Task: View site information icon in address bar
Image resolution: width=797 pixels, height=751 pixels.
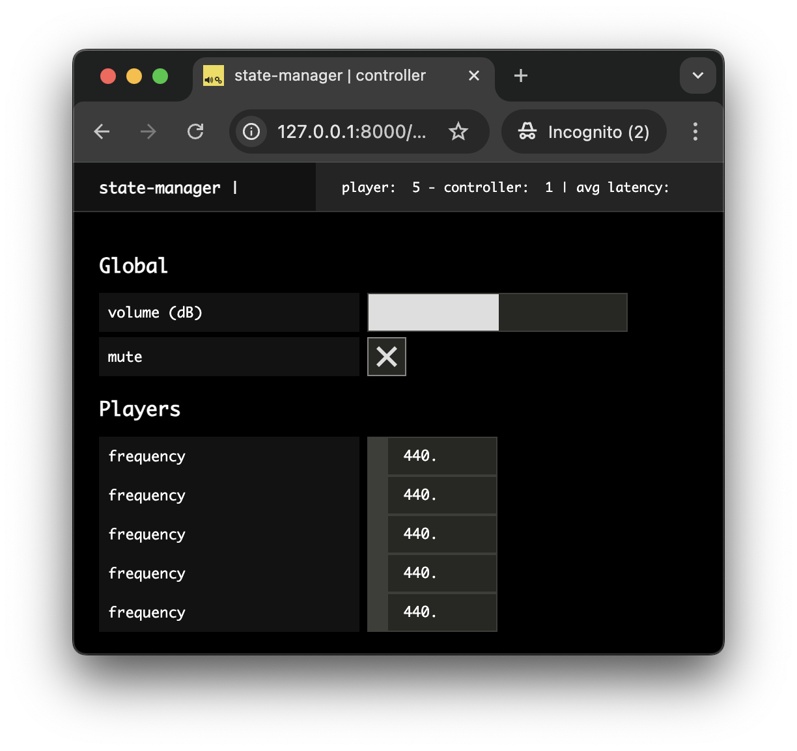Action: 251,132
